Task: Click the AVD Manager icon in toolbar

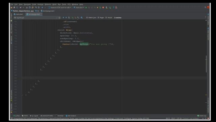Action: coord(107,7)
